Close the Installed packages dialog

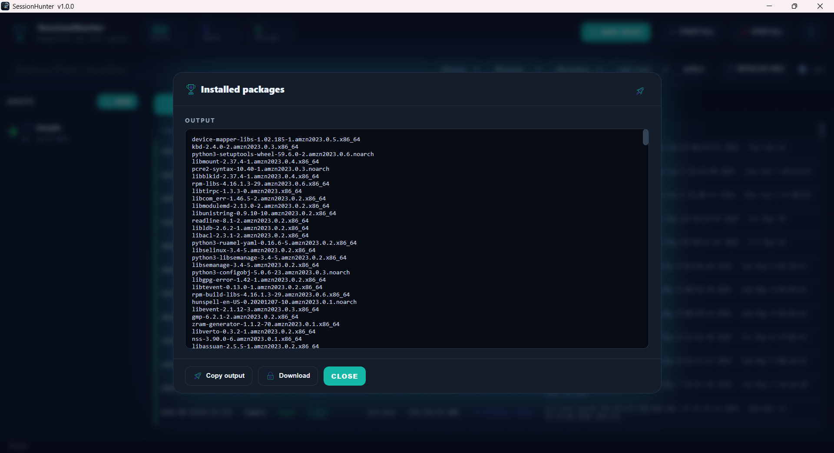[x=344, y=376]
